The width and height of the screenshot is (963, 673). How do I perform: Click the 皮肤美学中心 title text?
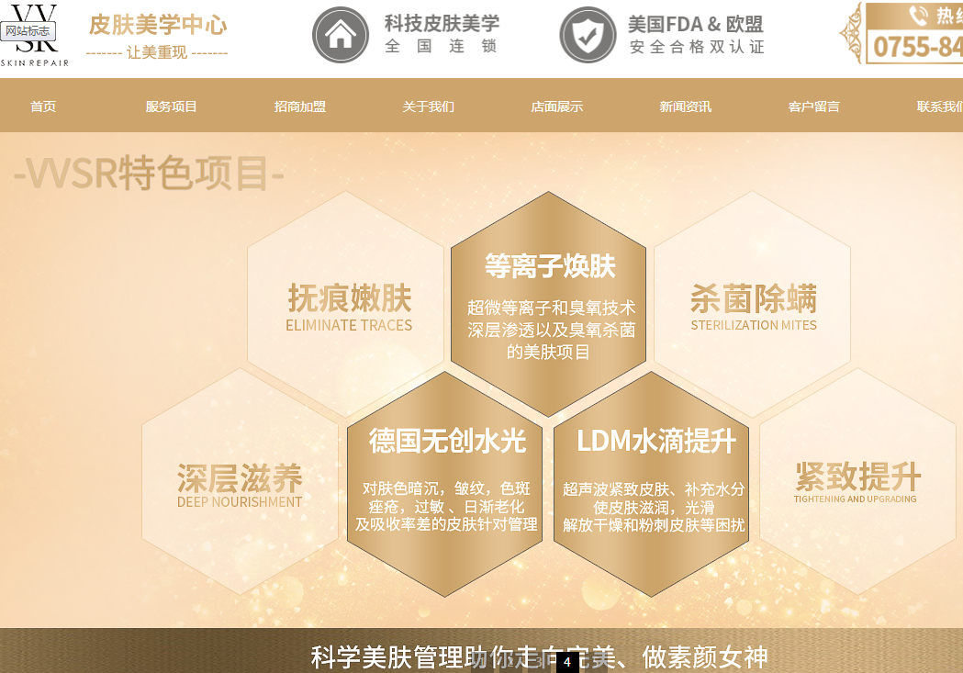pos(157,25)
